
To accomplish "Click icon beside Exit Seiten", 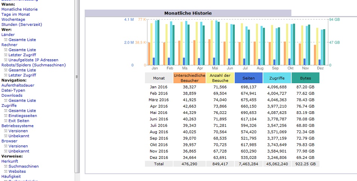I will [6, 121].
